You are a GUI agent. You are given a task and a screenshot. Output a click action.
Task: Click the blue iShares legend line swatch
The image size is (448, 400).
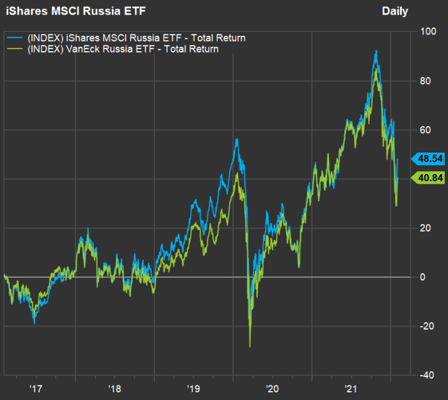pyautogui.click(x=14, y=38)
